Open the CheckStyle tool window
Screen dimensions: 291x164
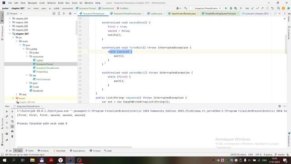[60, 151]
